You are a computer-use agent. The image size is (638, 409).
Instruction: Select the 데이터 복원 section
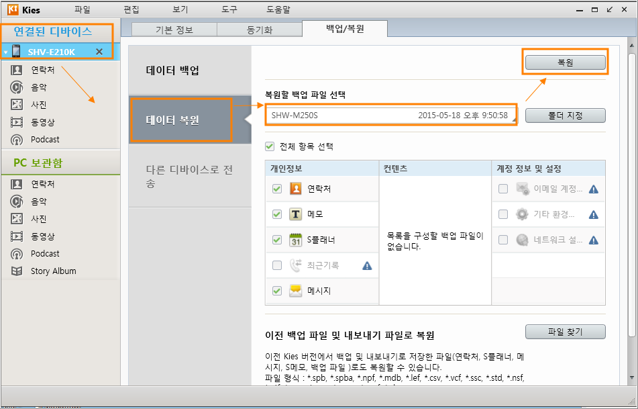tap(190, 120)
